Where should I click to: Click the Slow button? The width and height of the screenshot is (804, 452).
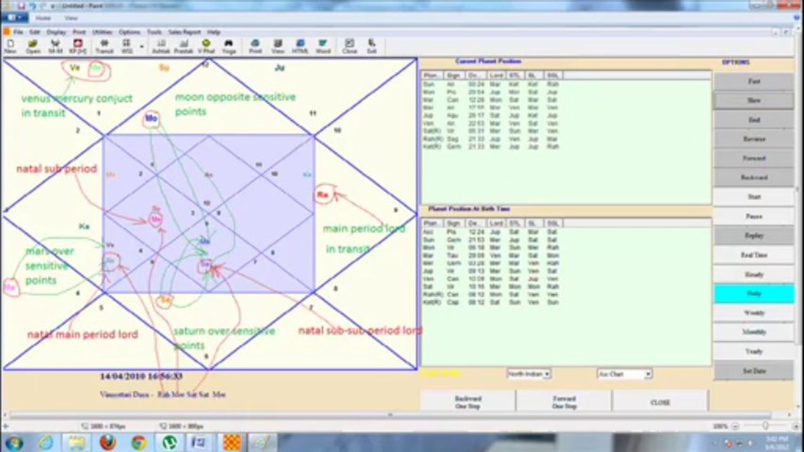pos(754,100)
